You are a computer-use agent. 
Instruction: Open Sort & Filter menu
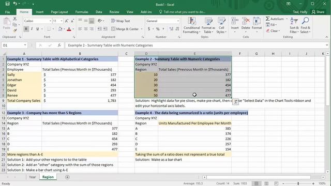click(294, 25)
